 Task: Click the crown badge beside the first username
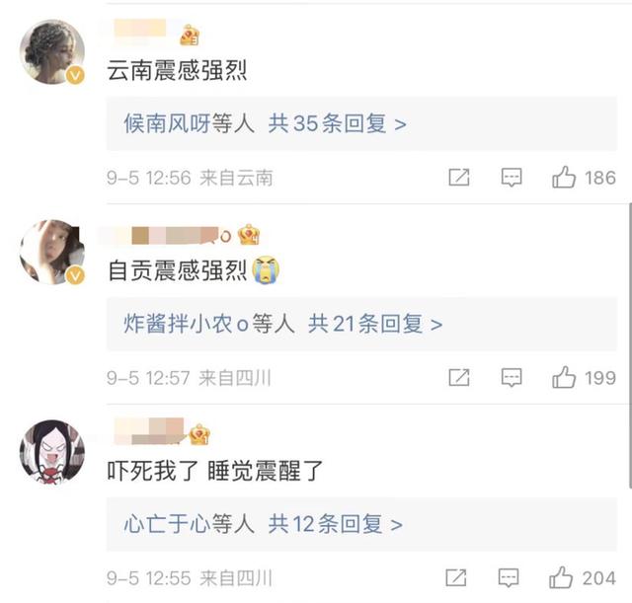[x=190, y=36]
